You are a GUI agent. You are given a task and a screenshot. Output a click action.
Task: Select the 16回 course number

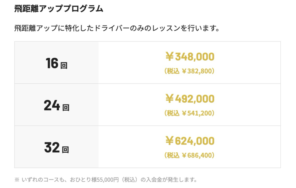coord(56,63)
